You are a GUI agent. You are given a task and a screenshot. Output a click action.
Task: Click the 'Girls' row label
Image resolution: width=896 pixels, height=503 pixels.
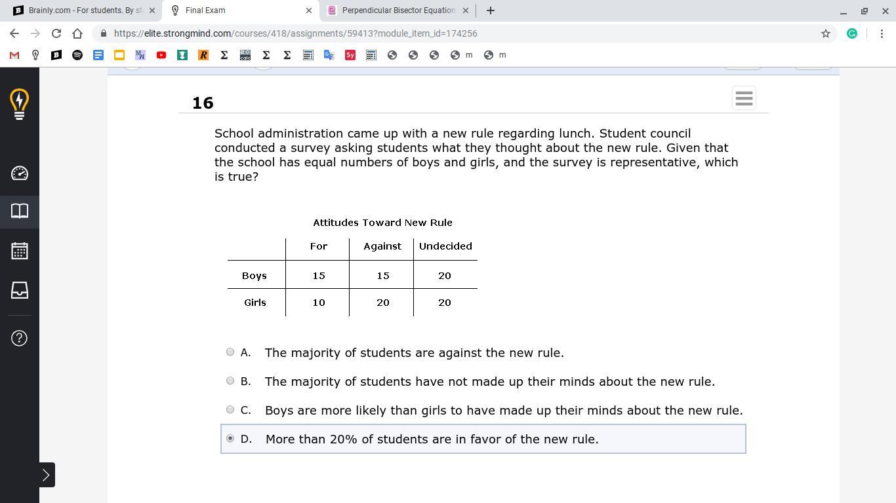pyautogui.click(x=255, y=303)
